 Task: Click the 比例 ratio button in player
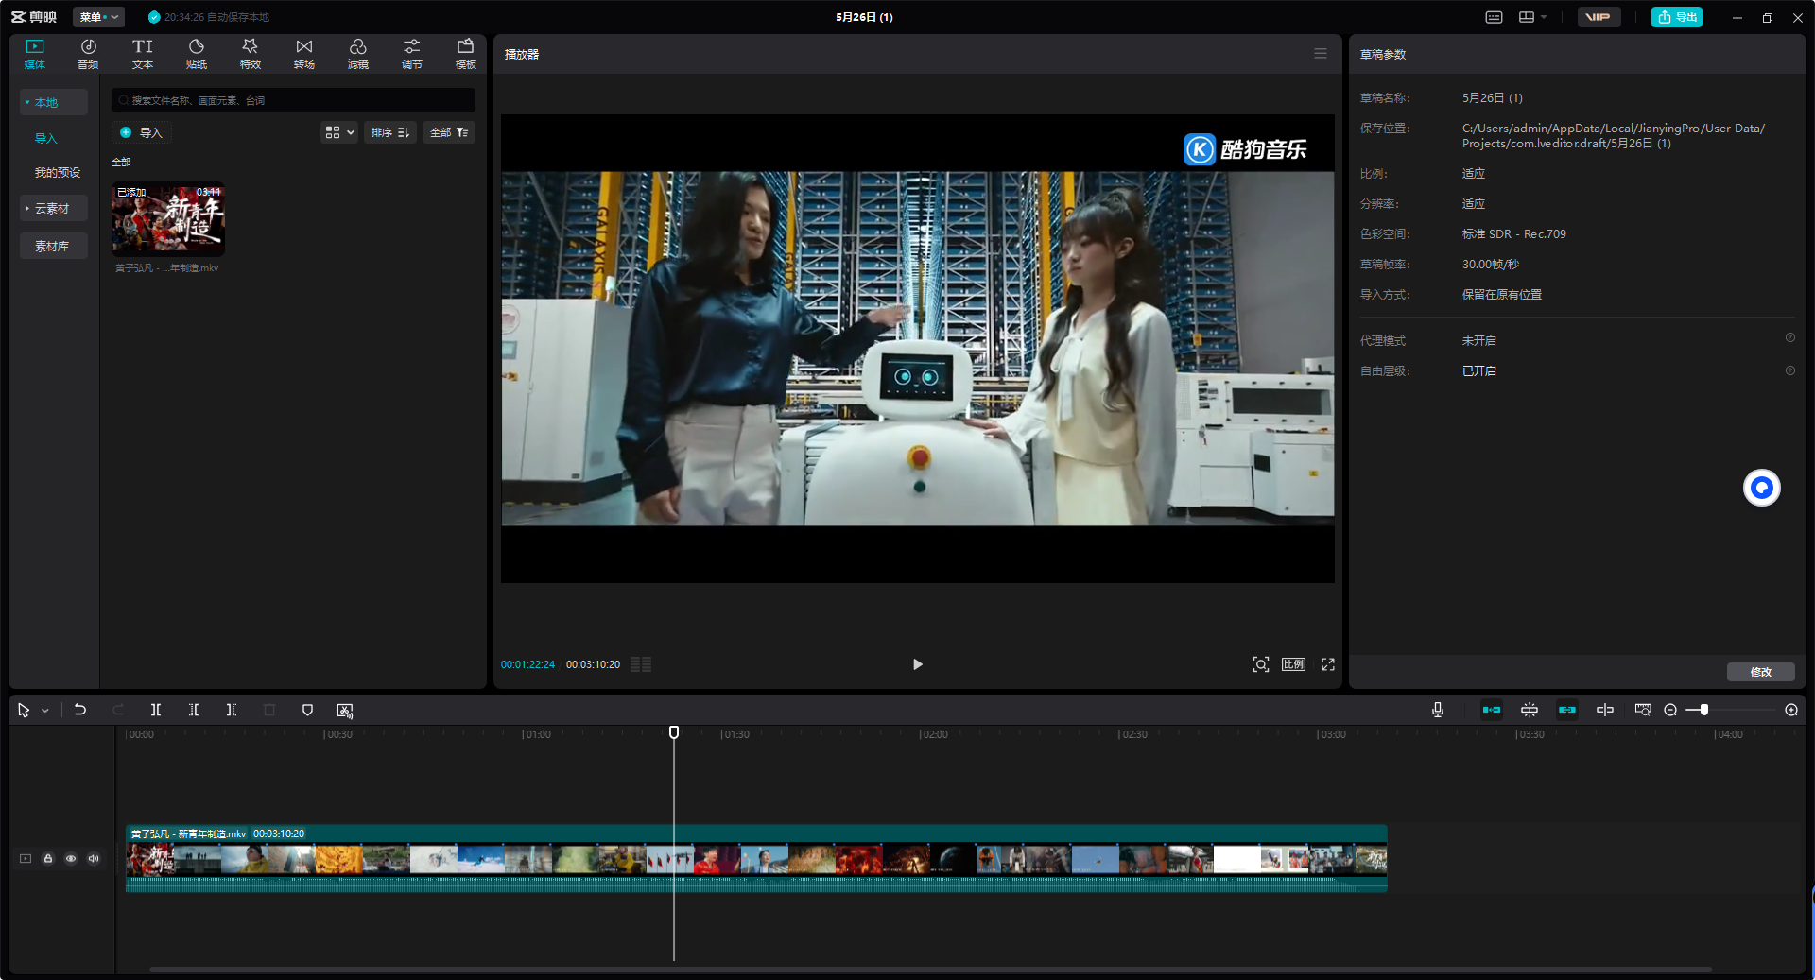(1293, 664)
